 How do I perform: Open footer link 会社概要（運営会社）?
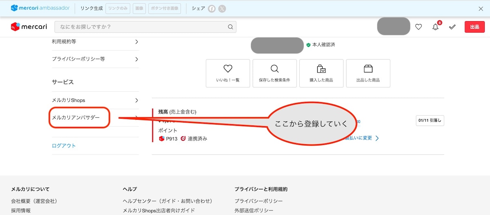[34, 201]
